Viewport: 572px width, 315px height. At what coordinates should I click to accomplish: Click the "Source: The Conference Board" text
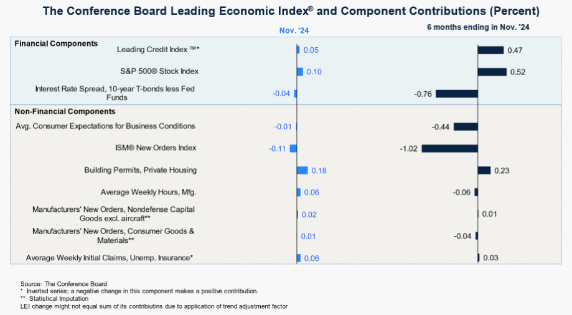pos(63,284)
